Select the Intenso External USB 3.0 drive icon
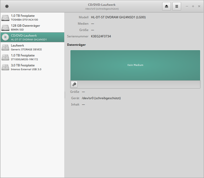The width and height of the screenshot is (204, 178). [x=5, y=67]
